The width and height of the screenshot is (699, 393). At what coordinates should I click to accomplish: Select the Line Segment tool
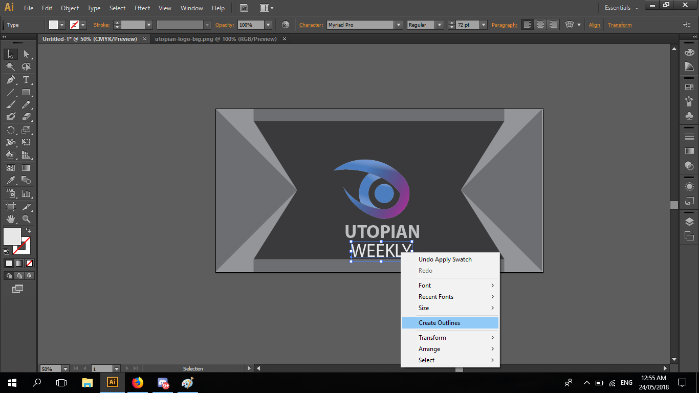pyautogui.click(x=11, y=93)
